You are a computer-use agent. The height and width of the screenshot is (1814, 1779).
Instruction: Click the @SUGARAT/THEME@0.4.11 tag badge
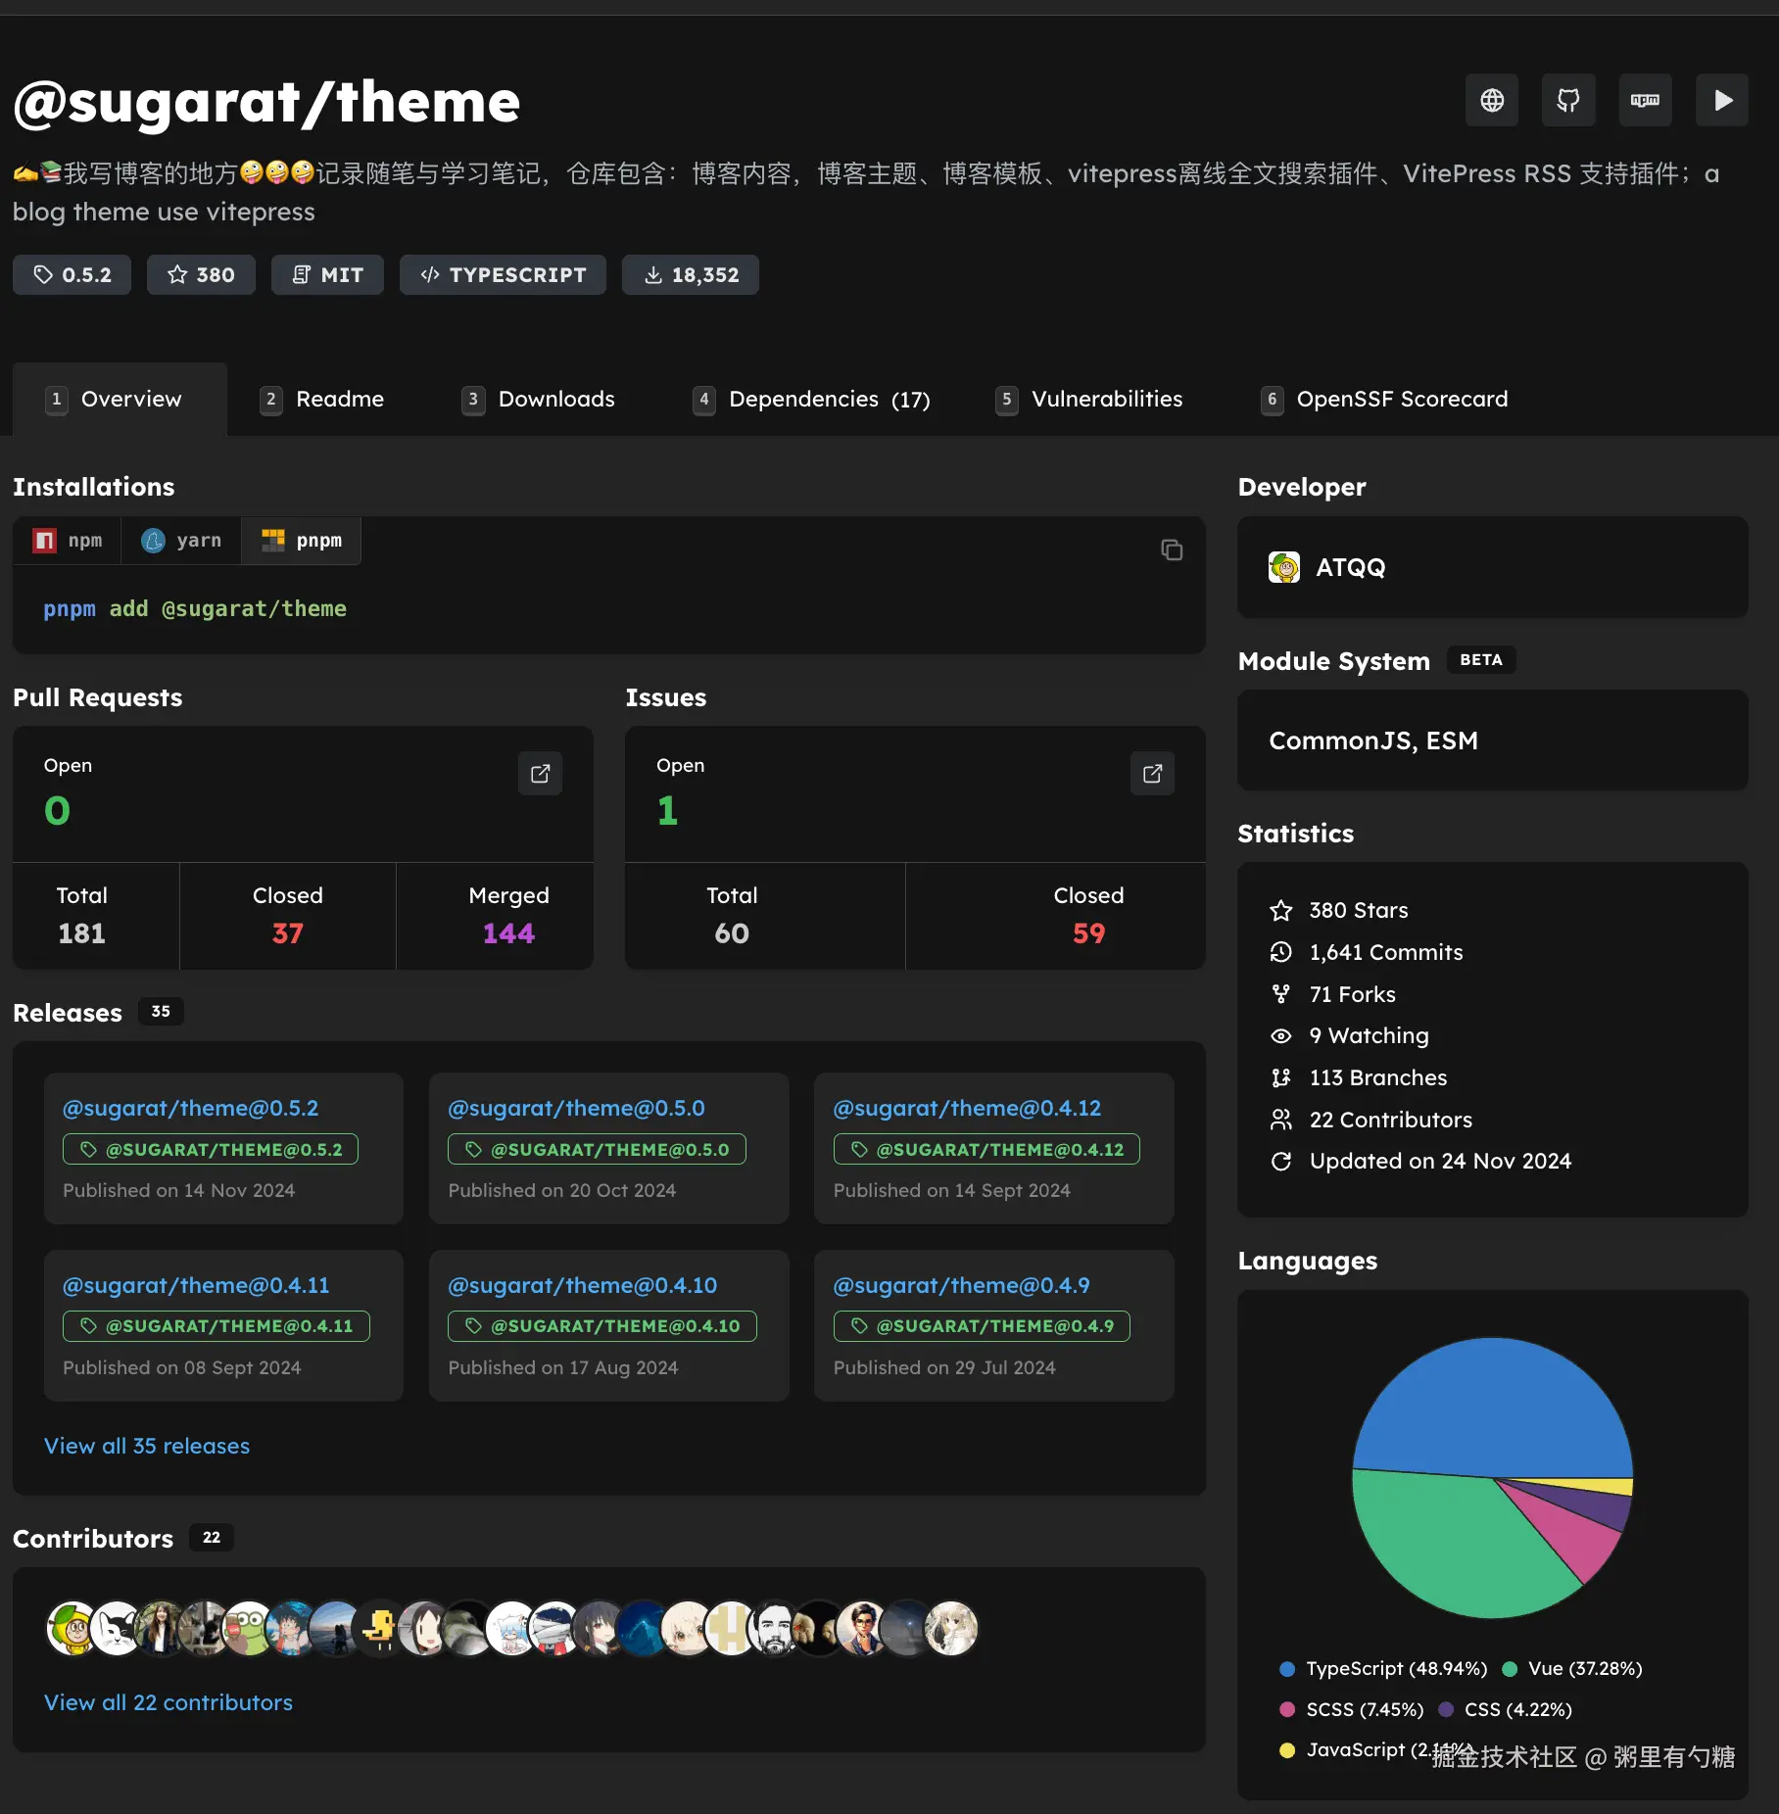216,1326
